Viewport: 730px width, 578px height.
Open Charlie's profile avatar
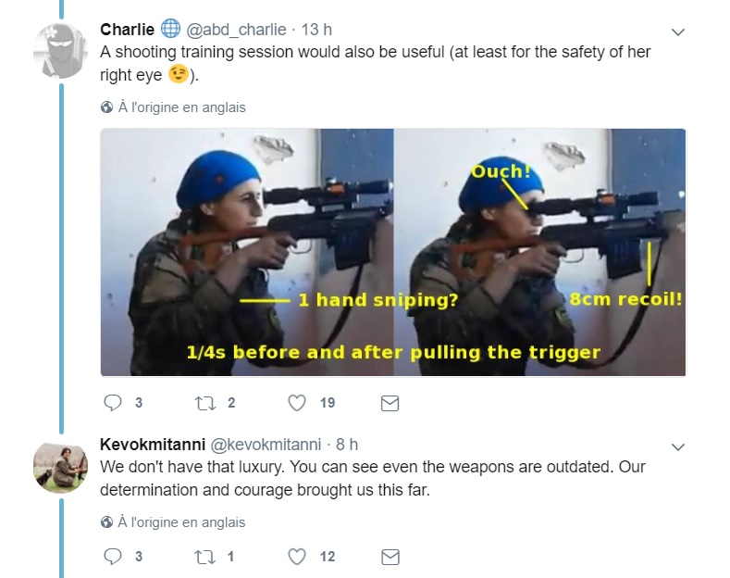(x=60, y=51)
